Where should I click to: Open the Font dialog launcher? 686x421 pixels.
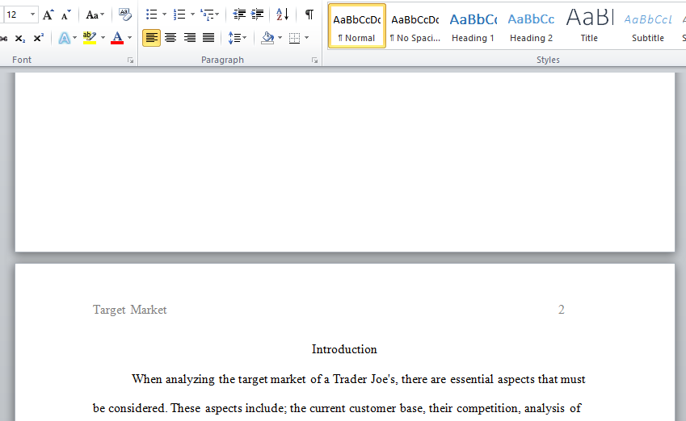coord(130,60)
